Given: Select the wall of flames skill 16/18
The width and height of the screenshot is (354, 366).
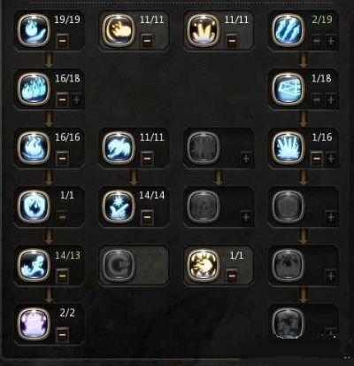Looking at the screenshot, I should (34, 89).
